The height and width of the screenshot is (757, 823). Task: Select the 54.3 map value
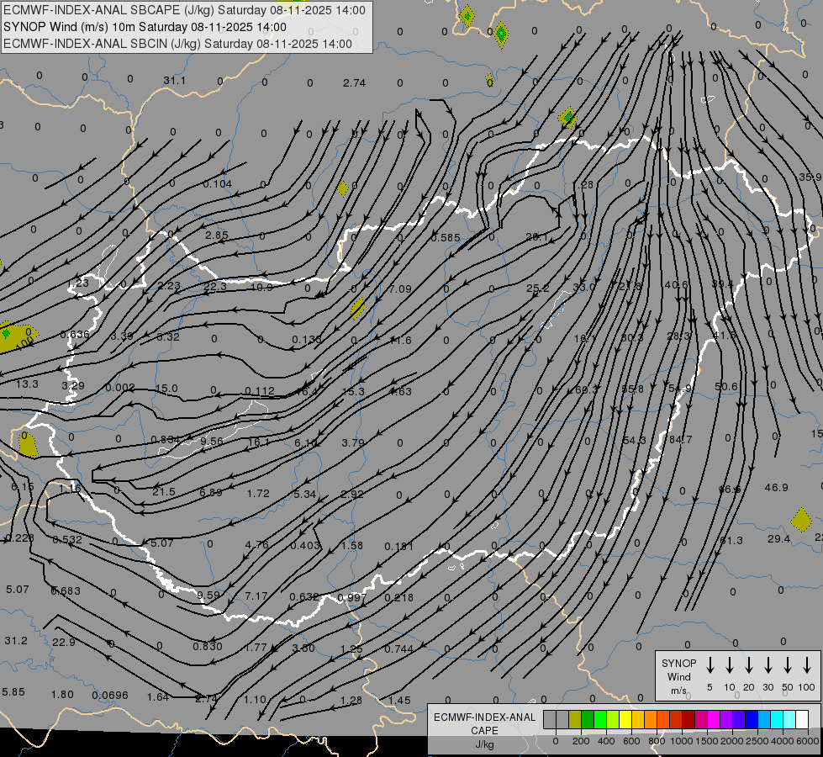[x=634, y=440]
